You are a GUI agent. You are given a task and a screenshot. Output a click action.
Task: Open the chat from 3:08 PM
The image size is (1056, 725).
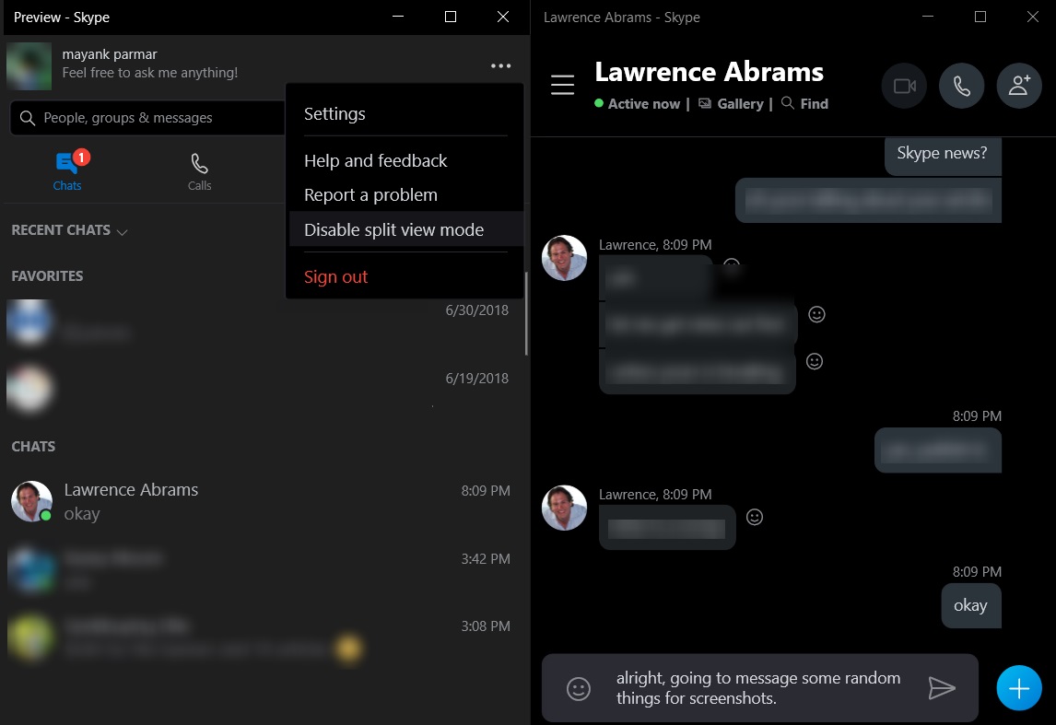coord(263,637)
